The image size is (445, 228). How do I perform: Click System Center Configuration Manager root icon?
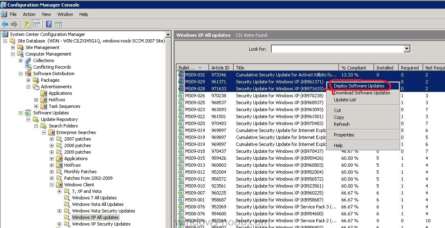pyautogui.click(x=5, y=34)
